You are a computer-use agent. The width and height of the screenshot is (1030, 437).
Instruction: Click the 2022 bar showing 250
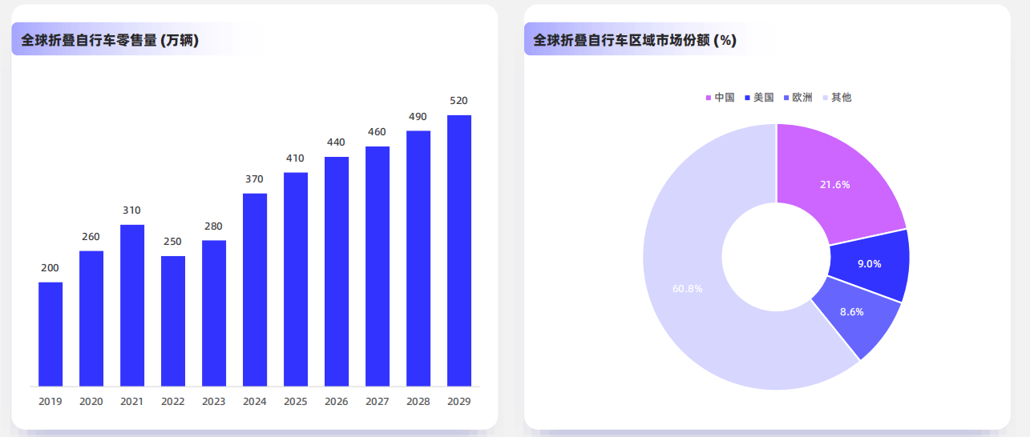tap(173, 321)
